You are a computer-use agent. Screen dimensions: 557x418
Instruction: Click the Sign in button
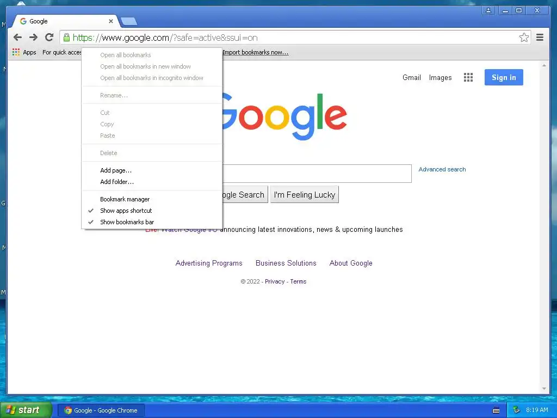pos(504,77)
